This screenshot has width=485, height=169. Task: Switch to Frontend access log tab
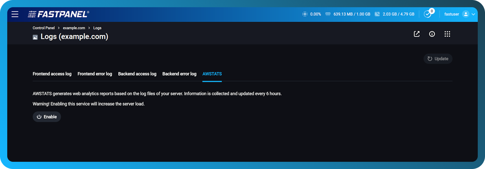pyautogui.click(x=52, y=74)
